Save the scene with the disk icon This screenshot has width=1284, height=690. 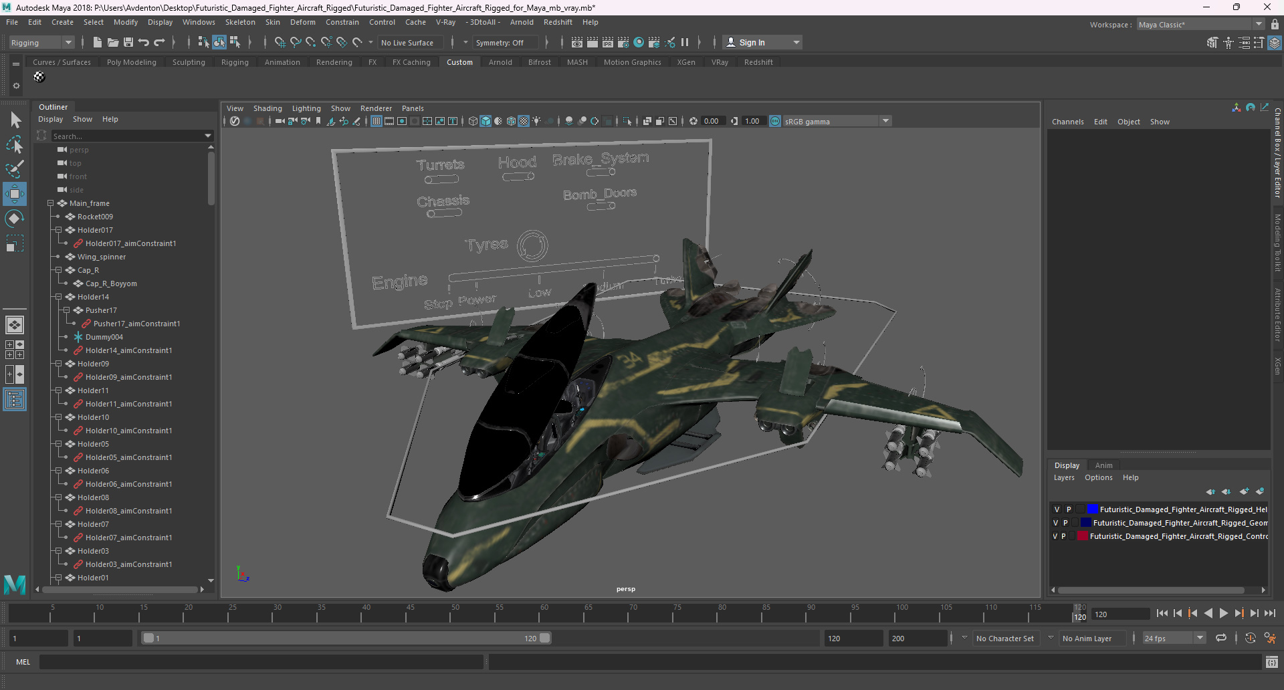click(128, 42)
